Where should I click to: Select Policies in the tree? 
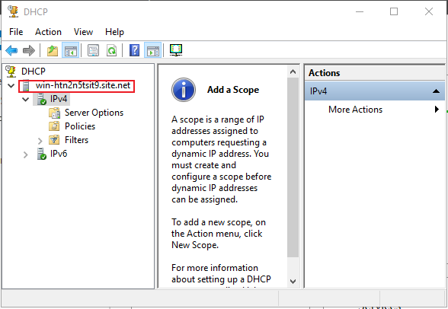[80, 126]
